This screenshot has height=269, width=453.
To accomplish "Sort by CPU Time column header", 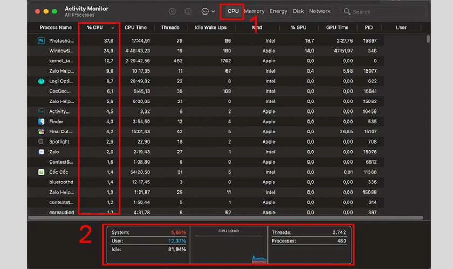I will 135,27.
